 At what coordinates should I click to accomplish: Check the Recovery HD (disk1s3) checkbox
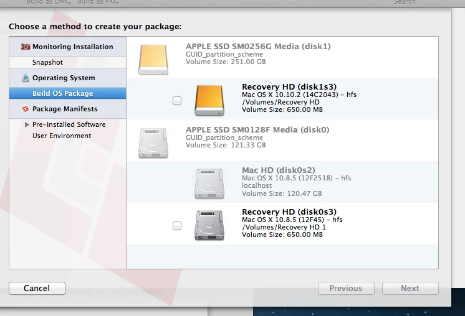pyautogui.click(x=177, y=101)
